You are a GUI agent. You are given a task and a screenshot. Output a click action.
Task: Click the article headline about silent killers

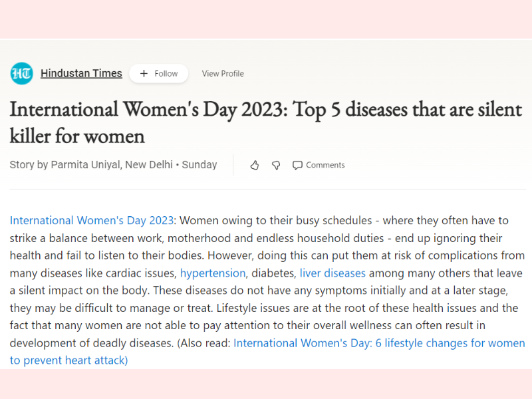[265, 122]
